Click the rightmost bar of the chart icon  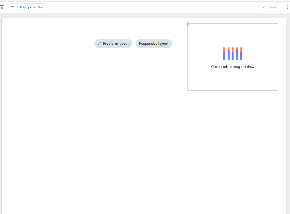pyautogui.click(x=241, y=54)
